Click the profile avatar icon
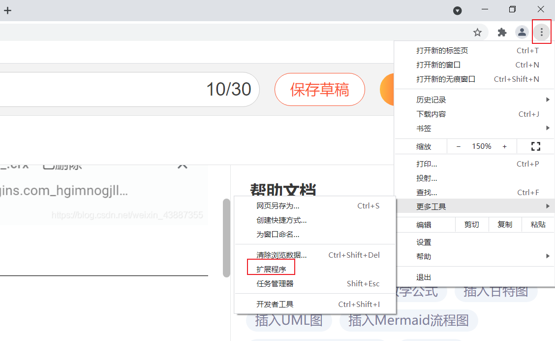555x341 pixels. point(522,32)
